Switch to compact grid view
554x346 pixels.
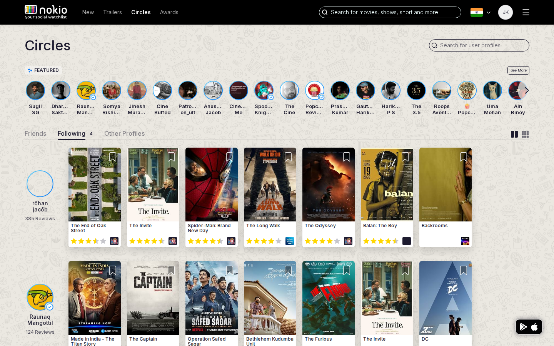coord(525,134)
